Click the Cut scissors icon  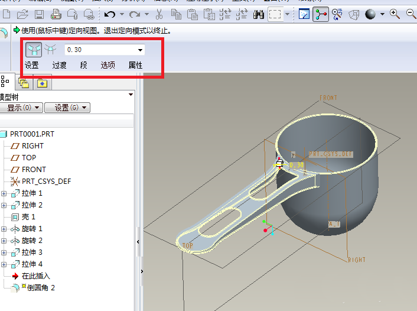click(x=159, y=14)
